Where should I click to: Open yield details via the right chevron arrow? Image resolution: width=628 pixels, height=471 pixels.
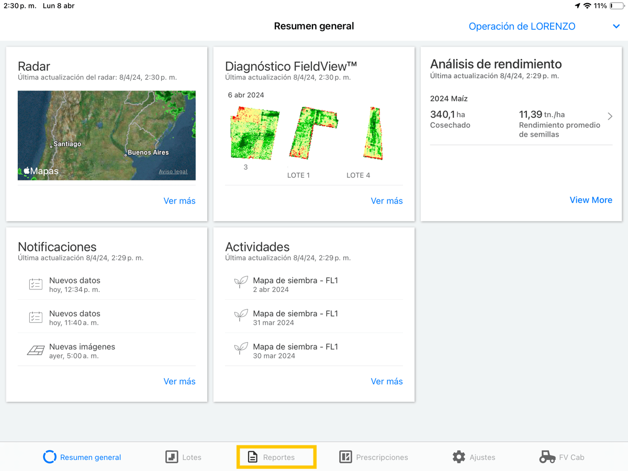[x=610, y=116]
